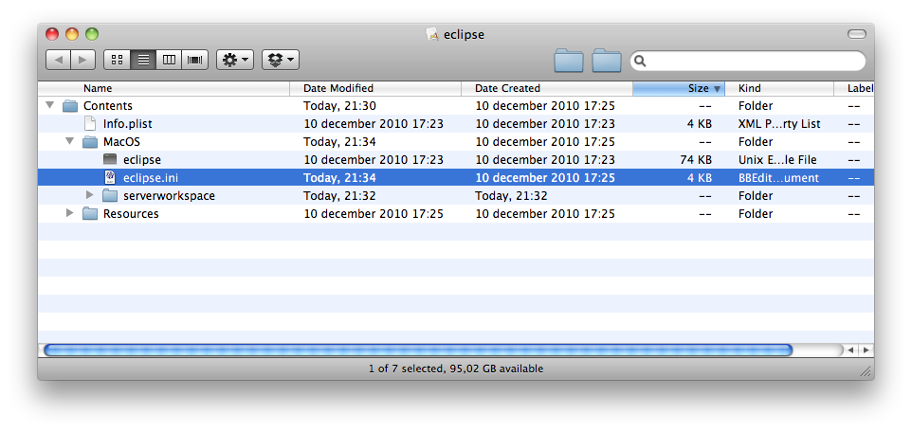Screen dimensions: 912x432
Task: Minimize the eclipse window with yellow button
Action: coord(72,34)
